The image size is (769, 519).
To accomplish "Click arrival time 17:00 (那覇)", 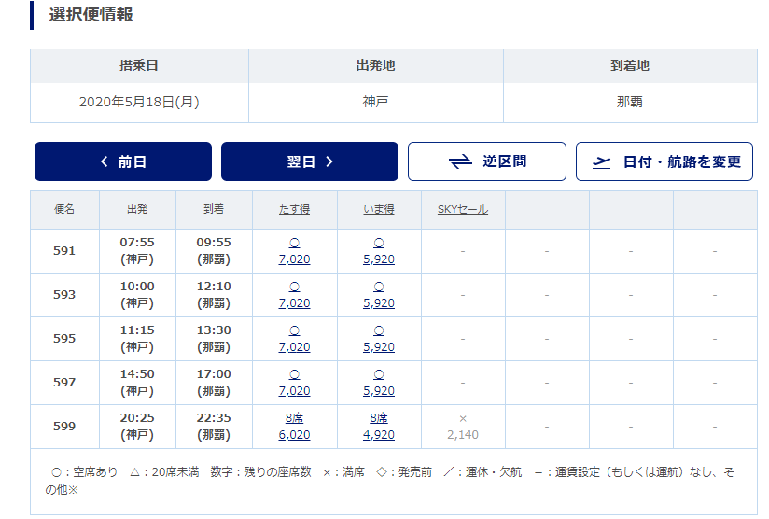I will 214,383.
